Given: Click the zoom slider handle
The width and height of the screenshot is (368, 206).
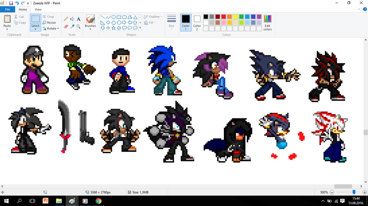Looking at the screenshot, I should 354,192.
